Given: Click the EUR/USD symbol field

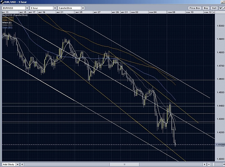Looking at the screenshot, I should tap(14, 8).
